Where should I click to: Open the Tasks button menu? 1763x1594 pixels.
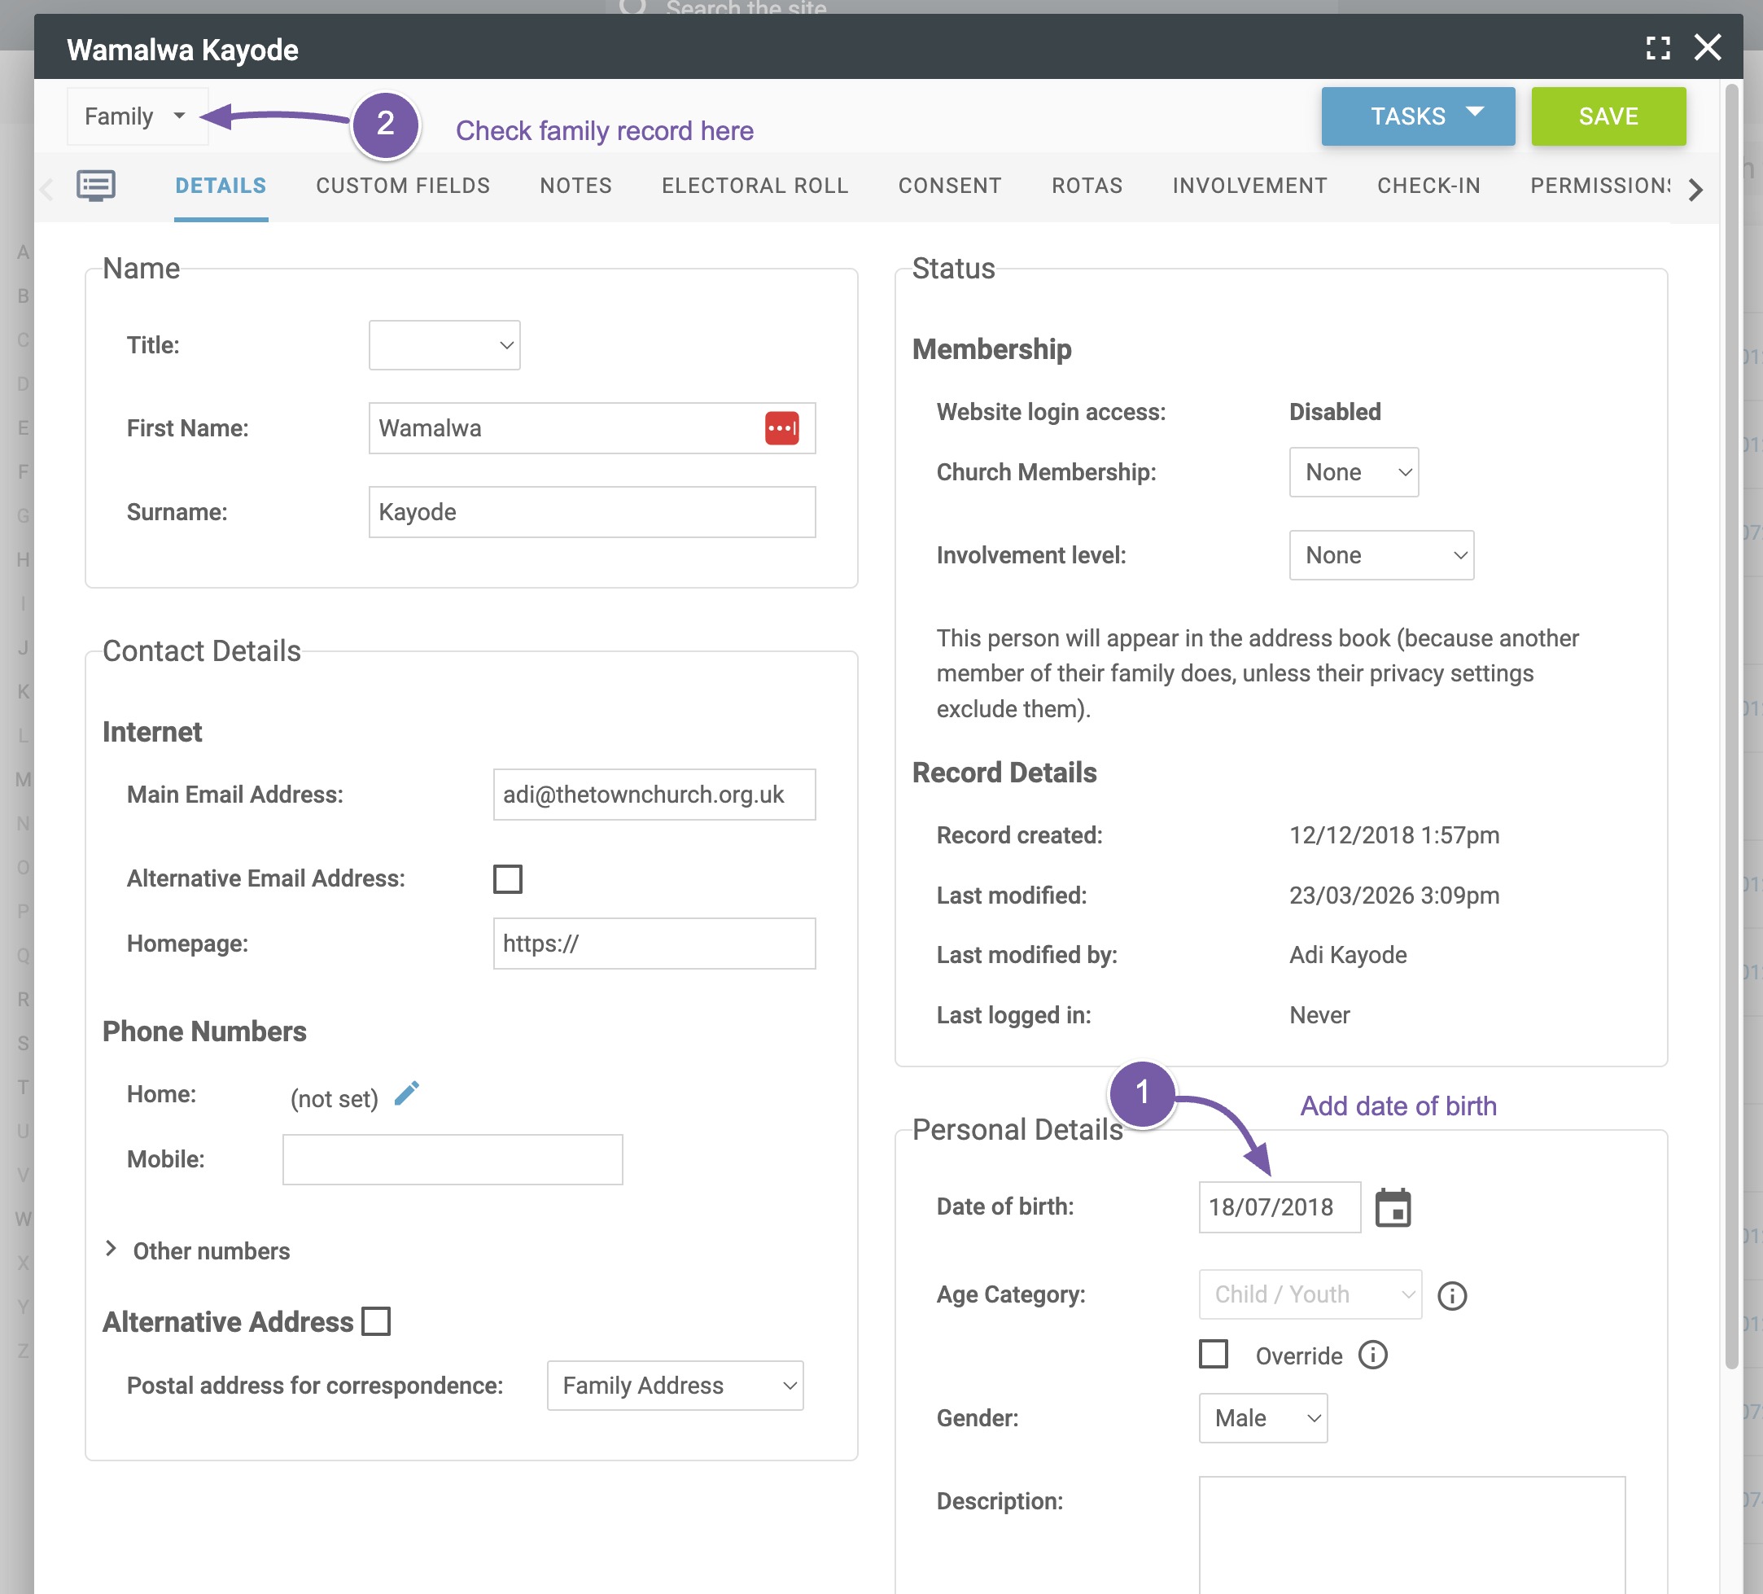click(1417, 116)
